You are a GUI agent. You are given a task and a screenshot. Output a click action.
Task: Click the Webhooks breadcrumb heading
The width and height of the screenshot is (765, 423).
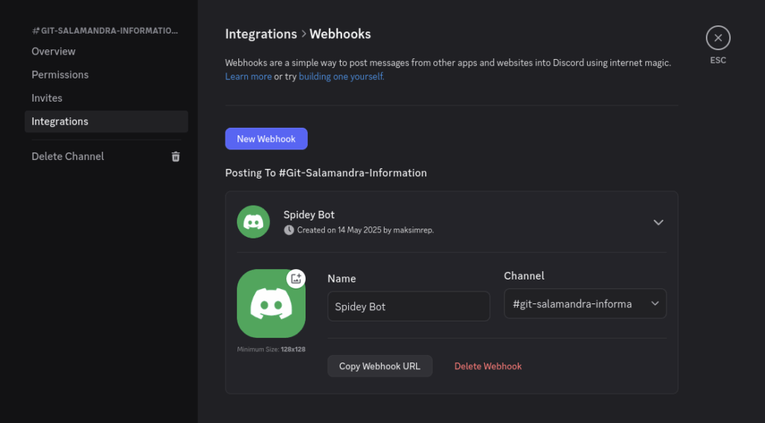click(340, 34)
